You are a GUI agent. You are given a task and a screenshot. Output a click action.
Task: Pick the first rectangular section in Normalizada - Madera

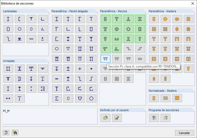[154, 98]
